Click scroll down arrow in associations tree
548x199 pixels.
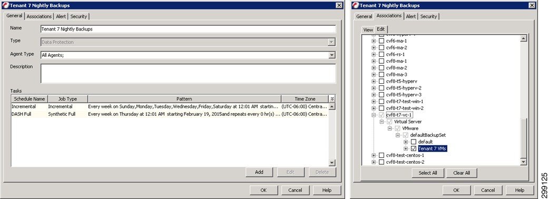pyautogui.click(x=523, y=162)
